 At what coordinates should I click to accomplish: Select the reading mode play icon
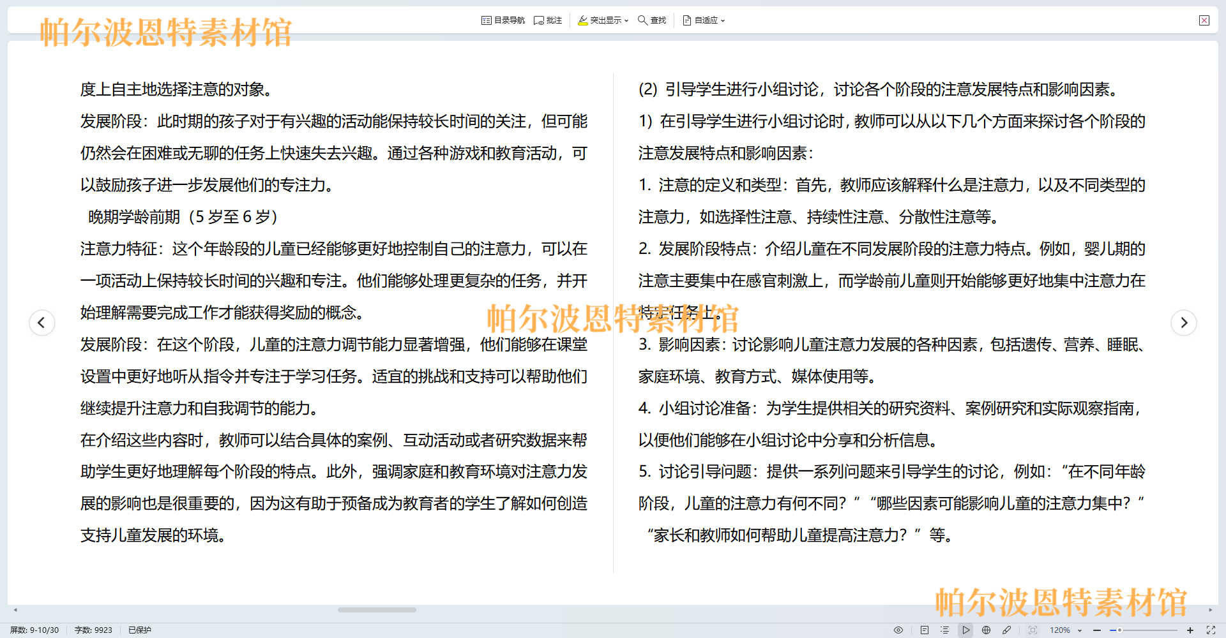tap(965, 630)
